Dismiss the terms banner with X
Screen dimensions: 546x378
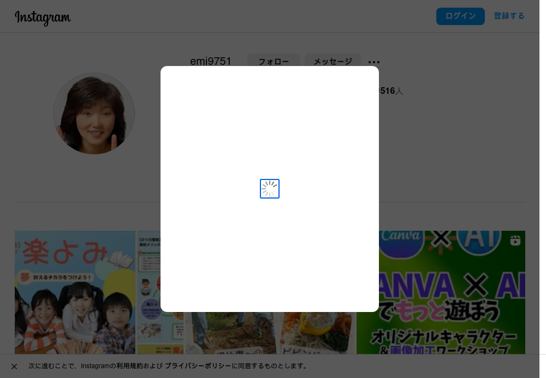14,367
